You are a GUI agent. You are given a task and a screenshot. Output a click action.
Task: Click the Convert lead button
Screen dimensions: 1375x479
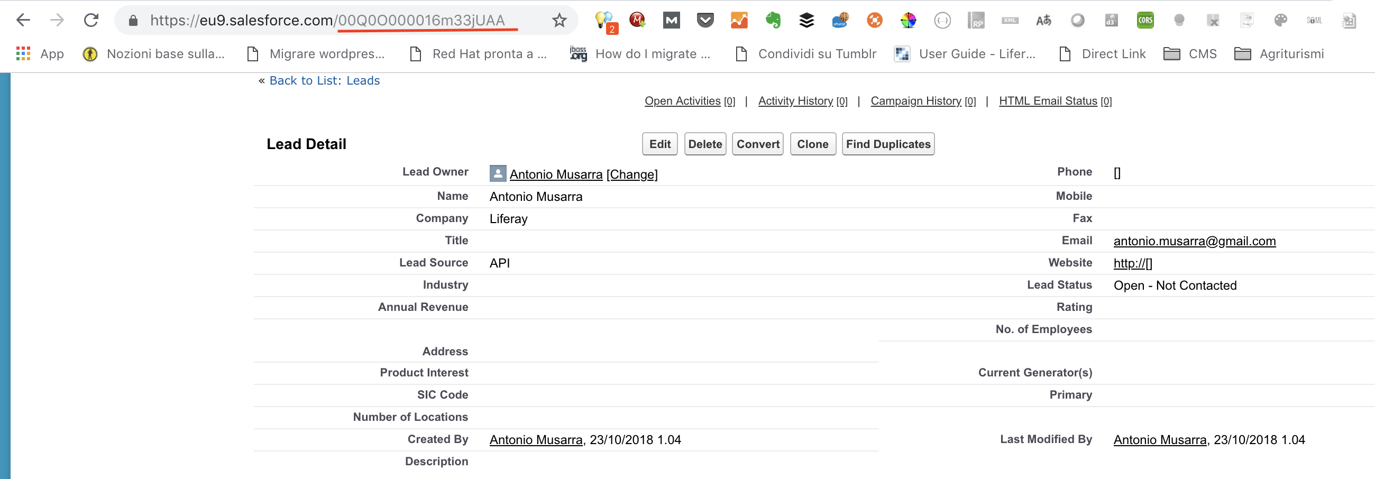pos(757,144)
